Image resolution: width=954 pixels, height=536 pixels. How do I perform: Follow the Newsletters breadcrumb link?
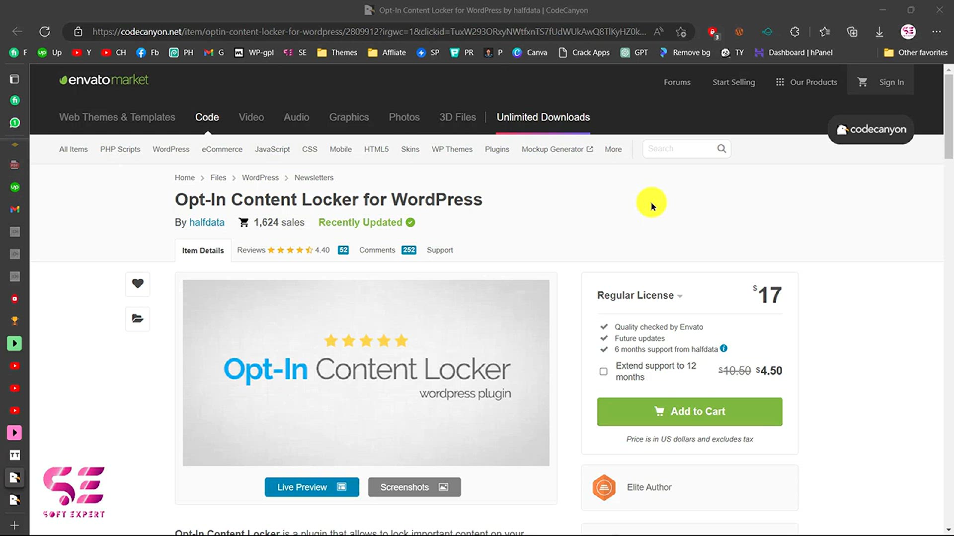[314, 178]
